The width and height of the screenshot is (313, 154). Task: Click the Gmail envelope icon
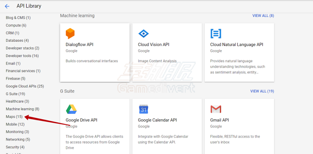point(216,109)
